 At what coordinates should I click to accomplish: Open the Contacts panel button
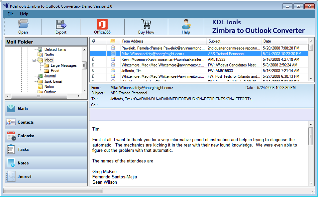[46, 122]
